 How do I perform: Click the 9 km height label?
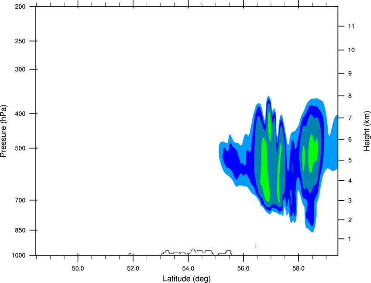click(x=350, y=74)
